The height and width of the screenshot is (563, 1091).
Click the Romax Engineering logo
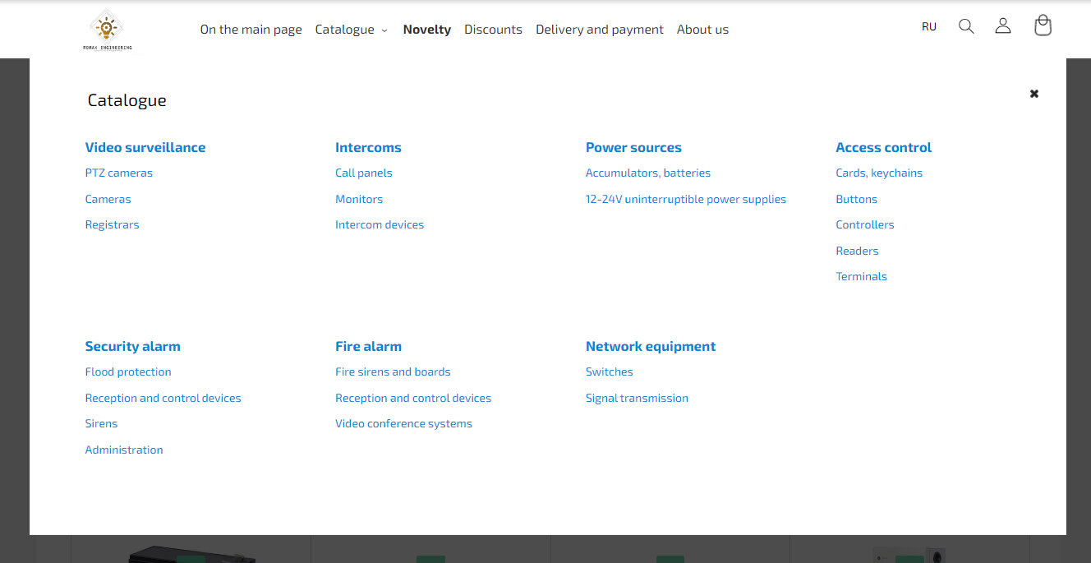tap(107, 30)
